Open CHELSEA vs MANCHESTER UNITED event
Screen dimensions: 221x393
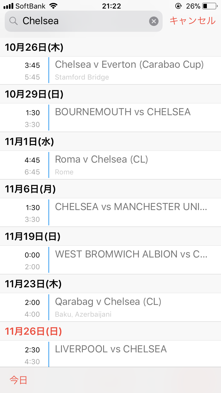111,212
